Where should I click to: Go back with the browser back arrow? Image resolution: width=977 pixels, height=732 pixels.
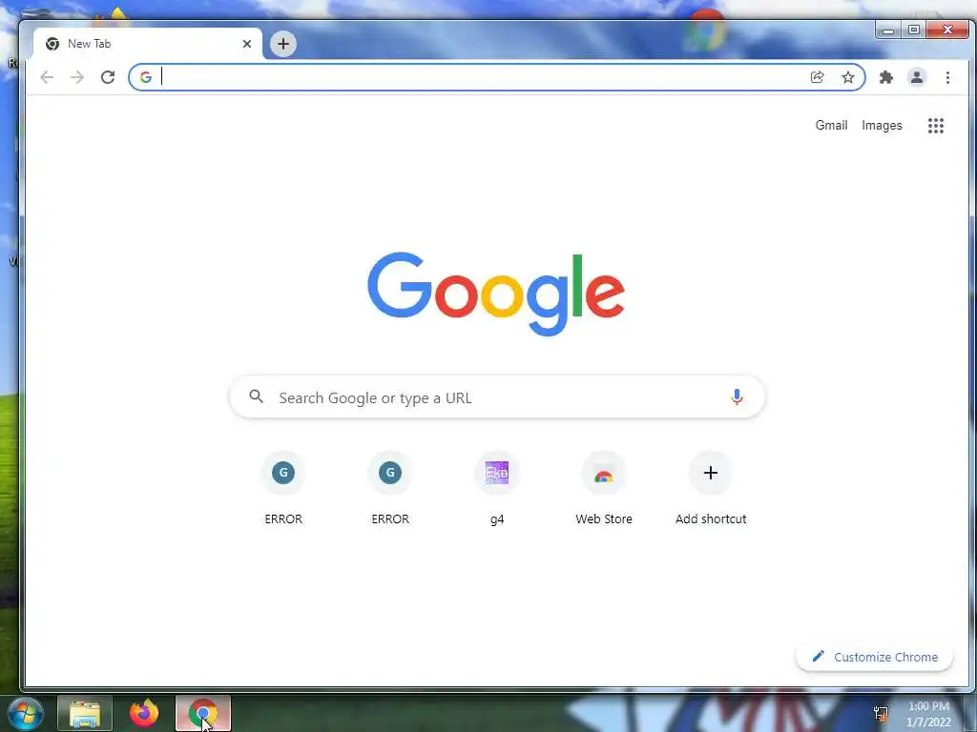coord(47,77)
